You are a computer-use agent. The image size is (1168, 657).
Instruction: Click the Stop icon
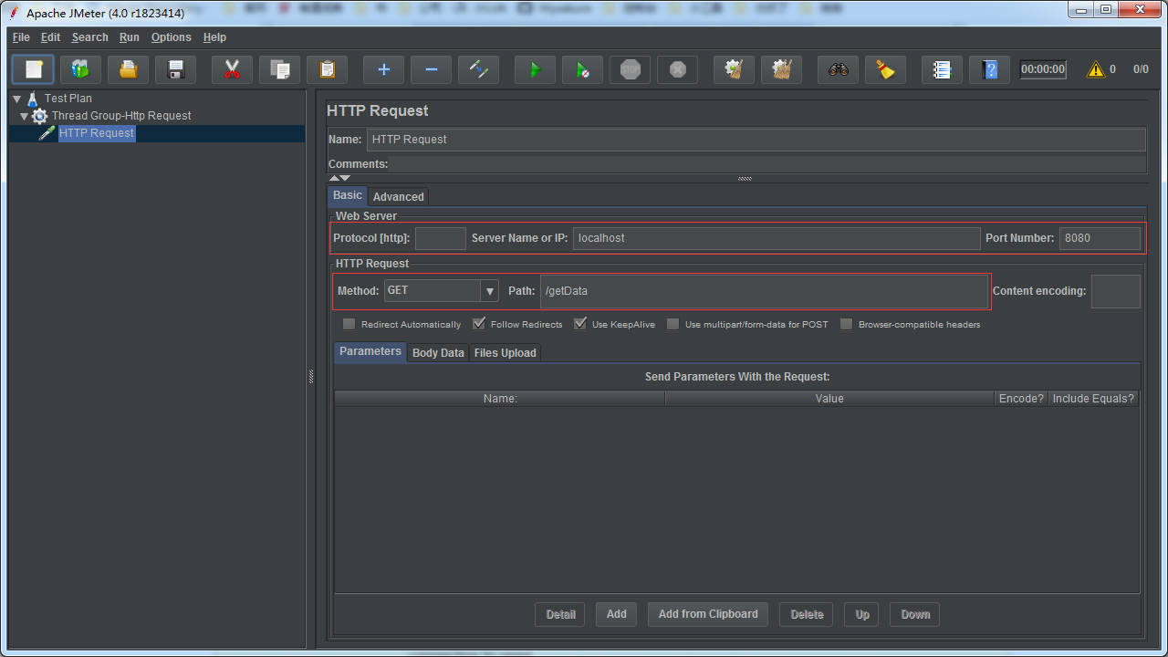[x=630, y=69]
